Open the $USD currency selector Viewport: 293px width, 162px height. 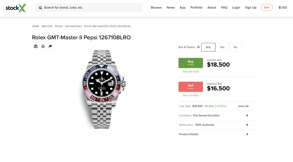[x=282, y=7]
